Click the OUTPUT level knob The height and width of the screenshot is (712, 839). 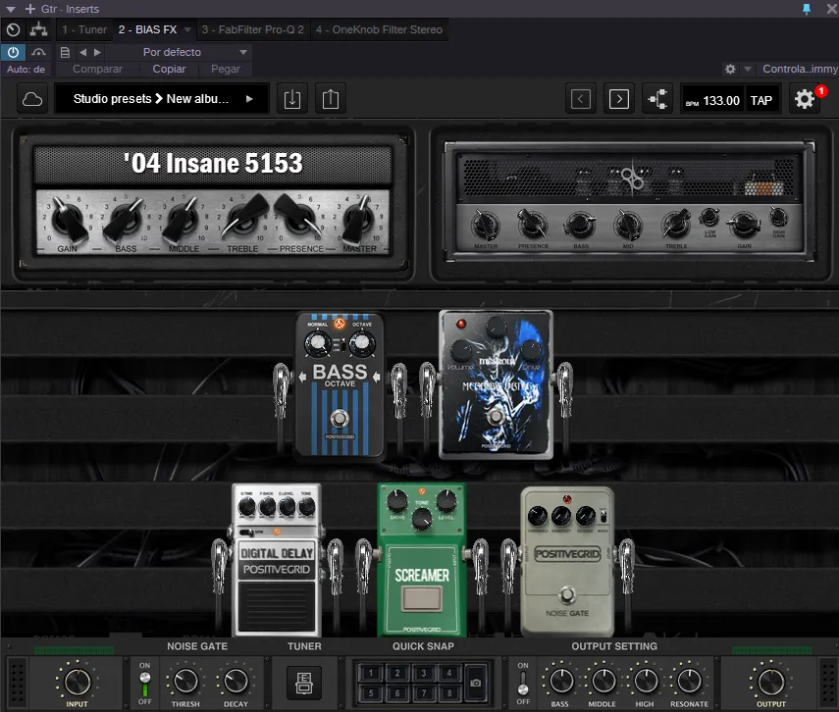click(x=771, y=682)
